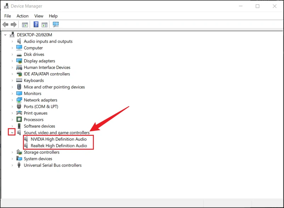Click Show/Hide Console Tree toolbar icon
This screenshot has height=208, width=284.
pos(25,25)
